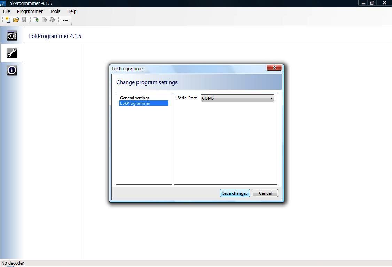The height and width of the screenshot is (267, 392).
Task: Open the File menu
Action: click(7, 11)
